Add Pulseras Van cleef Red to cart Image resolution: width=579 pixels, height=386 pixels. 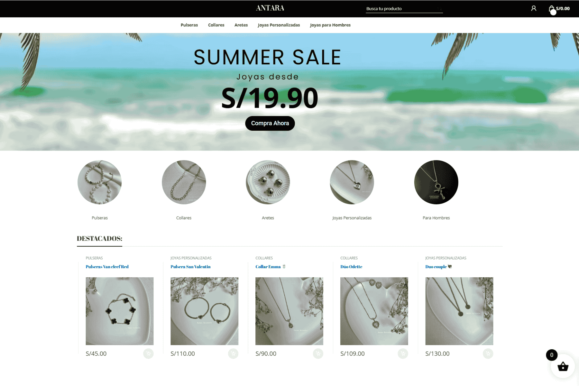pyautogui.click(x=148, y=354)
